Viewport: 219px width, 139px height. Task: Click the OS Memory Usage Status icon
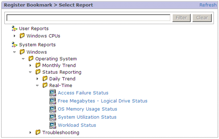pyautogui.click(x=52, y=109)
